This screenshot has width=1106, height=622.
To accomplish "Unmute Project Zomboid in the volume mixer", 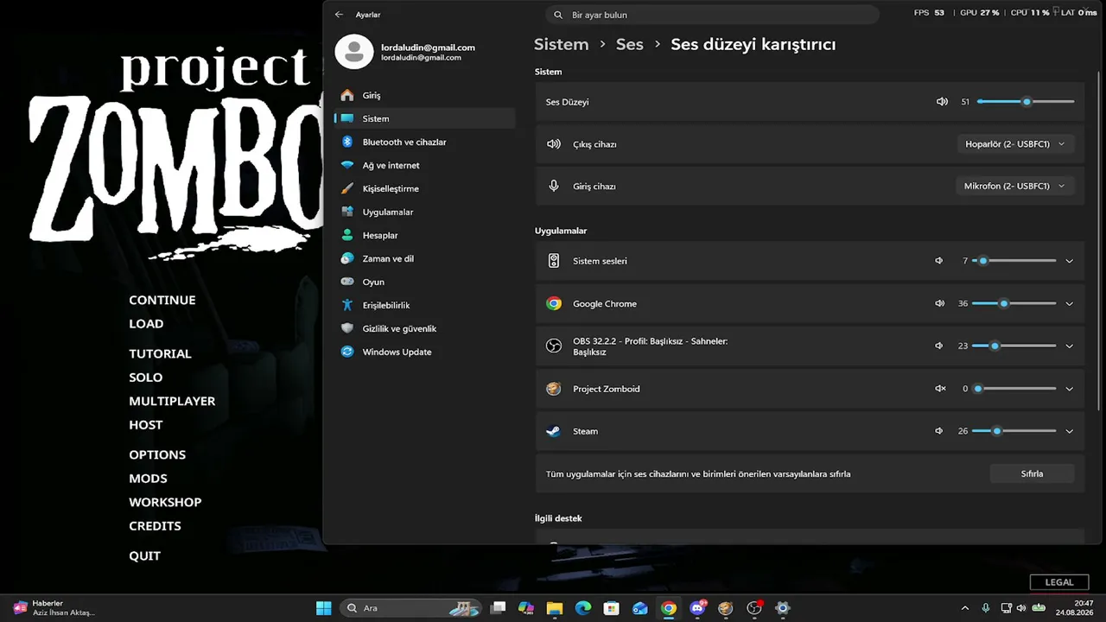I will (940, 389).
